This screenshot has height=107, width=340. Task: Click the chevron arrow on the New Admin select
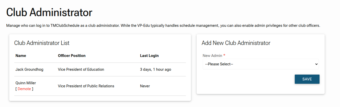316,64
